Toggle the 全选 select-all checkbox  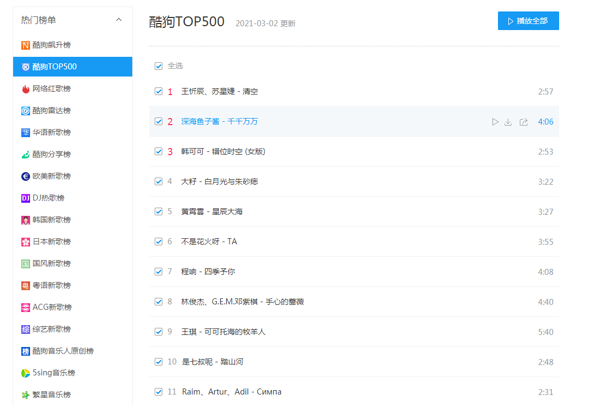coord(159,66)
